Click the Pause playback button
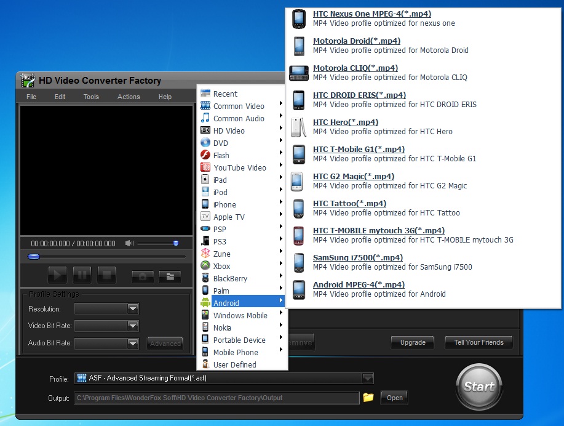564x426 pixels. pyautogui.click(x=82, y=275)
